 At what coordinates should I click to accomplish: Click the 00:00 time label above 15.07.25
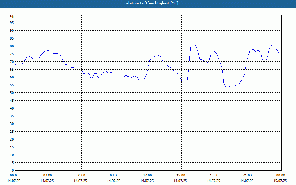(x=281, y=175)
